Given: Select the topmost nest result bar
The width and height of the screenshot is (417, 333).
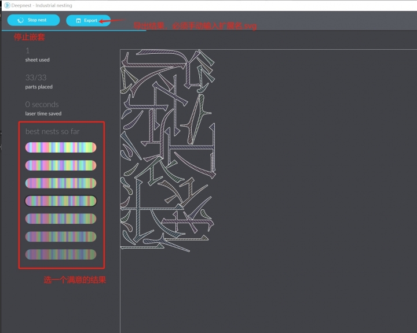Looking at the screenshot, I should tap(60, 147).
